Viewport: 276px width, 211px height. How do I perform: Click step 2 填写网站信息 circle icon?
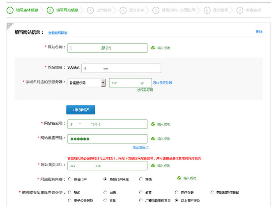(x=50, y=10)
